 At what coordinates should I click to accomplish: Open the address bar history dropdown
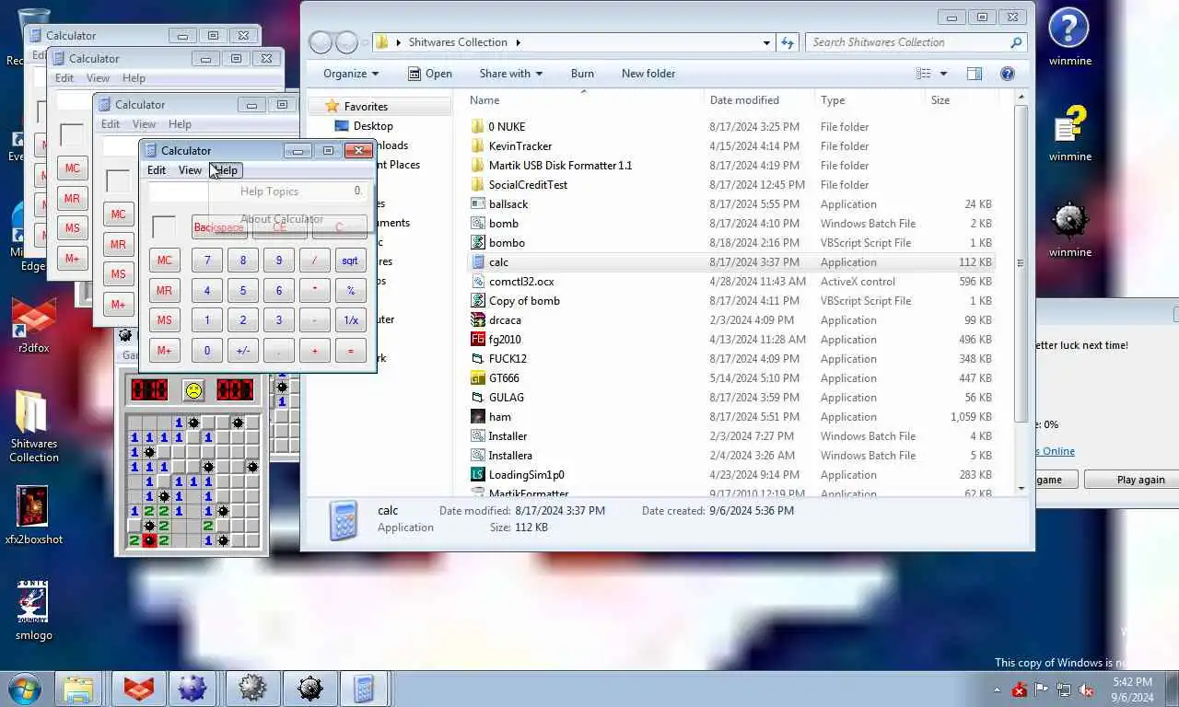point(766,42)
